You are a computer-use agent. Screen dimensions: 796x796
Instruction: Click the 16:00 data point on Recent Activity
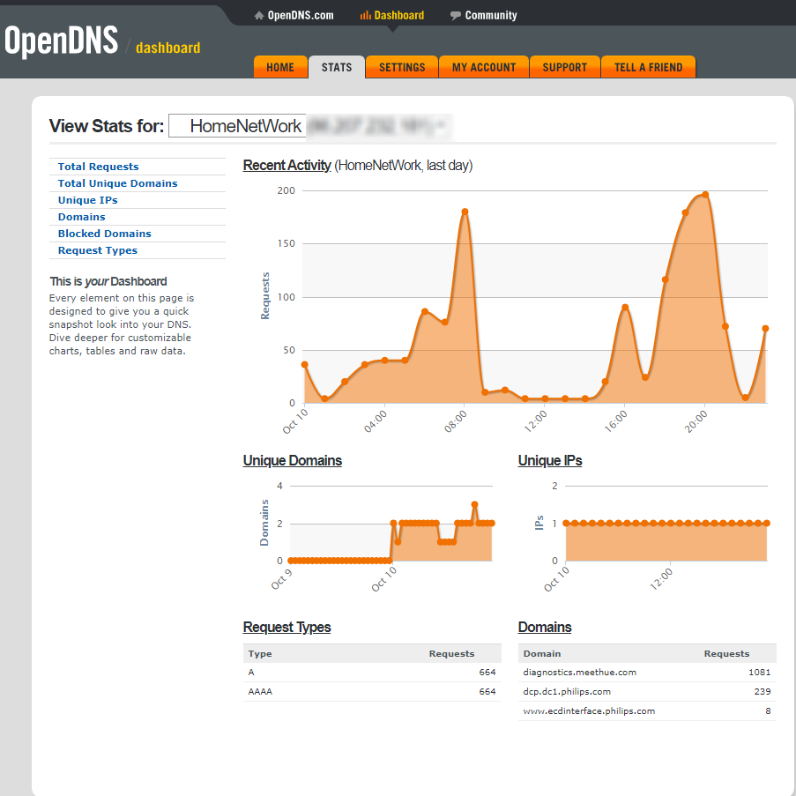(x=625, y=307)
